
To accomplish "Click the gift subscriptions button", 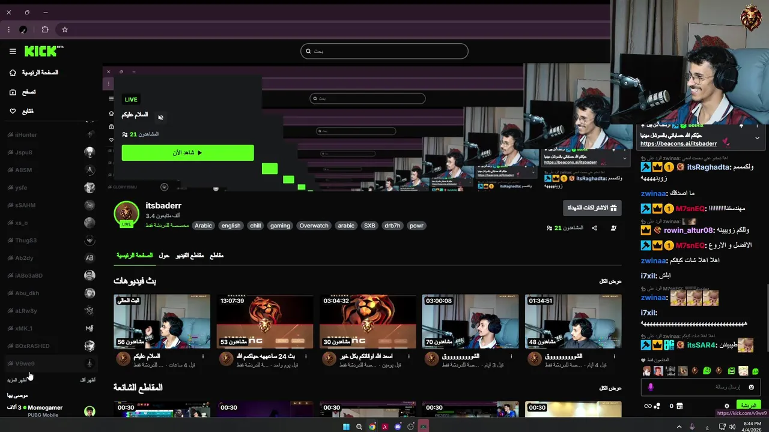I will click(x=592, y=208).
